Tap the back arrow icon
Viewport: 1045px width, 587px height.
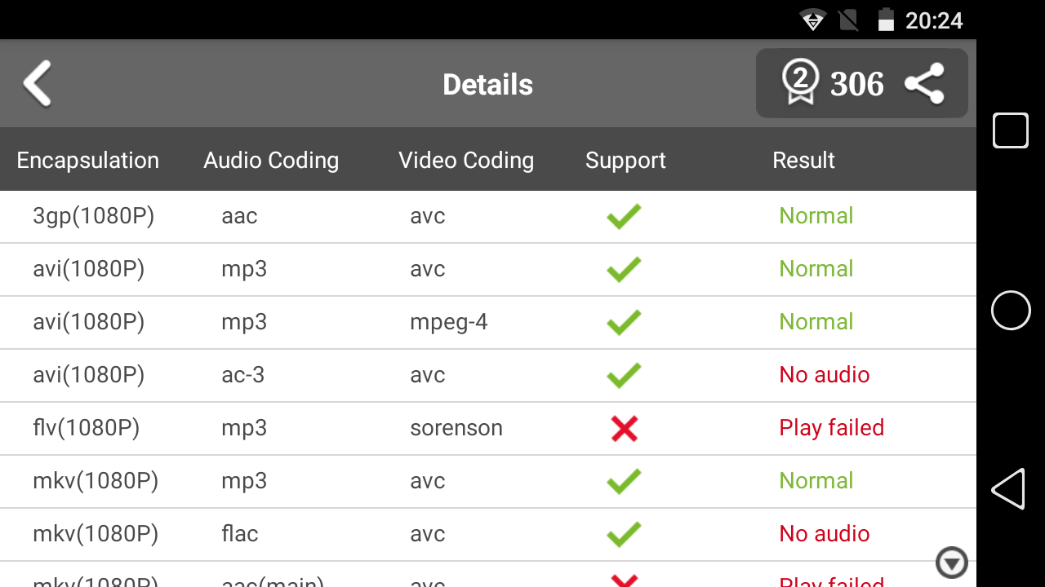pyautogui.click(x=38, y=83)
